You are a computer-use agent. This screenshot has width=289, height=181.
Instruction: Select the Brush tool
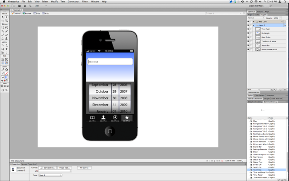(x=7, y=31)
